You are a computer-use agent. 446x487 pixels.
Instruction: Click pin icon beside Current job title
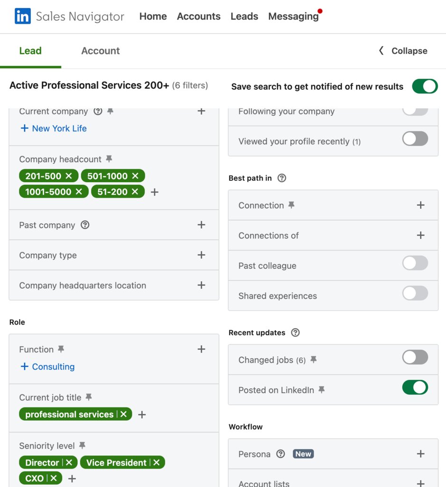click(x=89, y=397)
